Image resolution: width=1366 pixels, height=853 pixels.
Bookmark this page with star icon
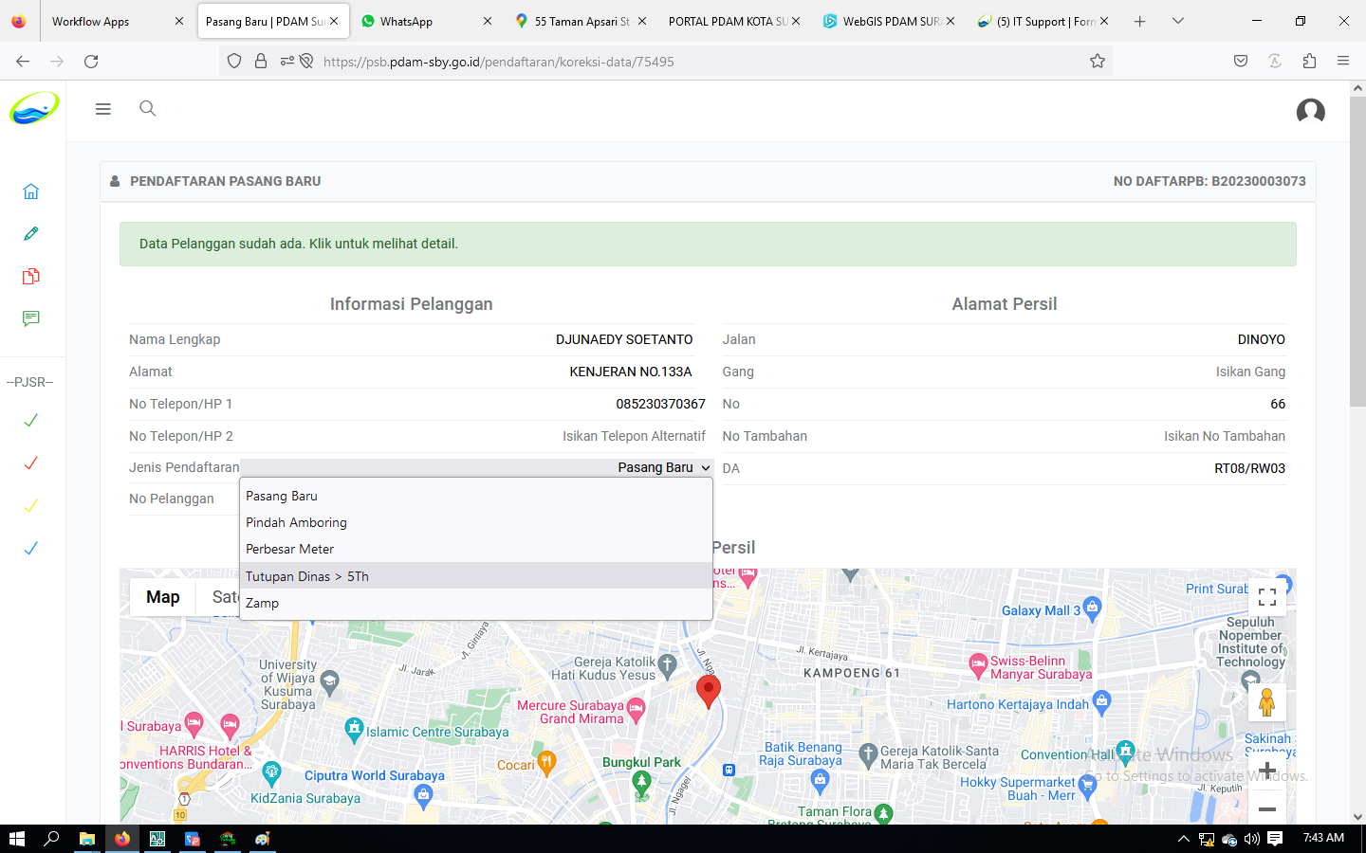tap(1098, 61)
